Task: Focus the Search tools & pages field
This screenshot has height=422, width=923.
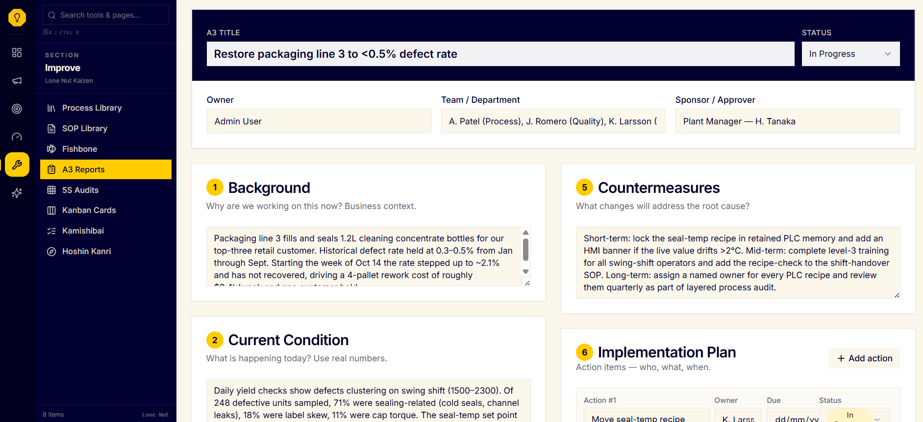Action: tap(106, 15)
